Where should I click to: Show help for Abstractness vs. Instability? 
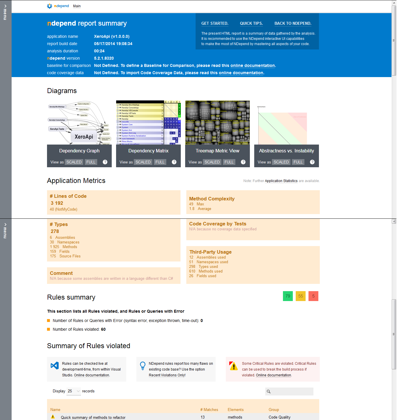[x=312, y=162]
